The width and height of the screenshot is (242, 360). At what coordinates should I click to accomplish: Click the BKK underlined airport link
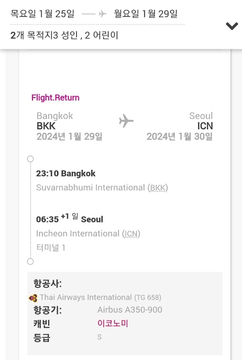coord(159,188)
